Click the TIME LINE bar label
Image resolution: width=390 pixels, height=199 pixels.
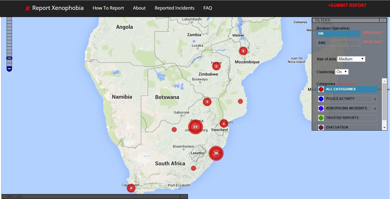coord(14,197)
